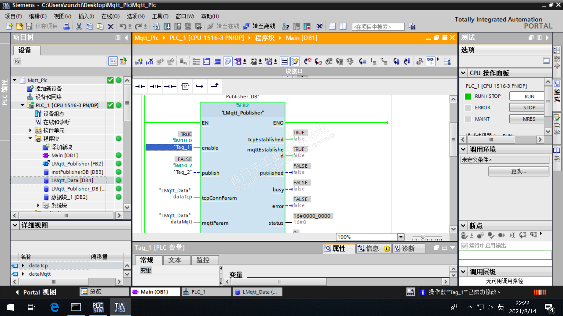This screenshot has width=563, height=316.
Task: Insert a normally open contact
Action: (140, 86)
